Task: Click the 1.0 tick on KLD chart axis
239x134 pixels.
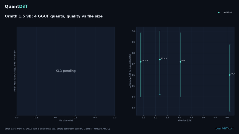Action: pyautogui.click(x=115, y=117)
